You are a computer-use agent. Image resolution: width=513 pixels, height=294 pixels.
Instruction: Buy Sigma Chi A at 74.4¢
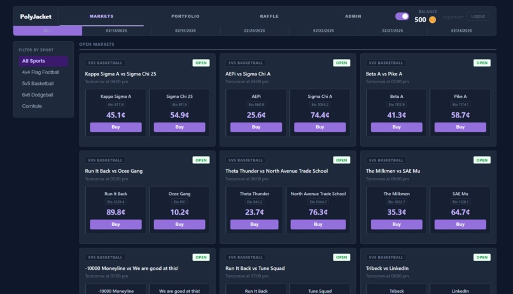click(320, 127)
